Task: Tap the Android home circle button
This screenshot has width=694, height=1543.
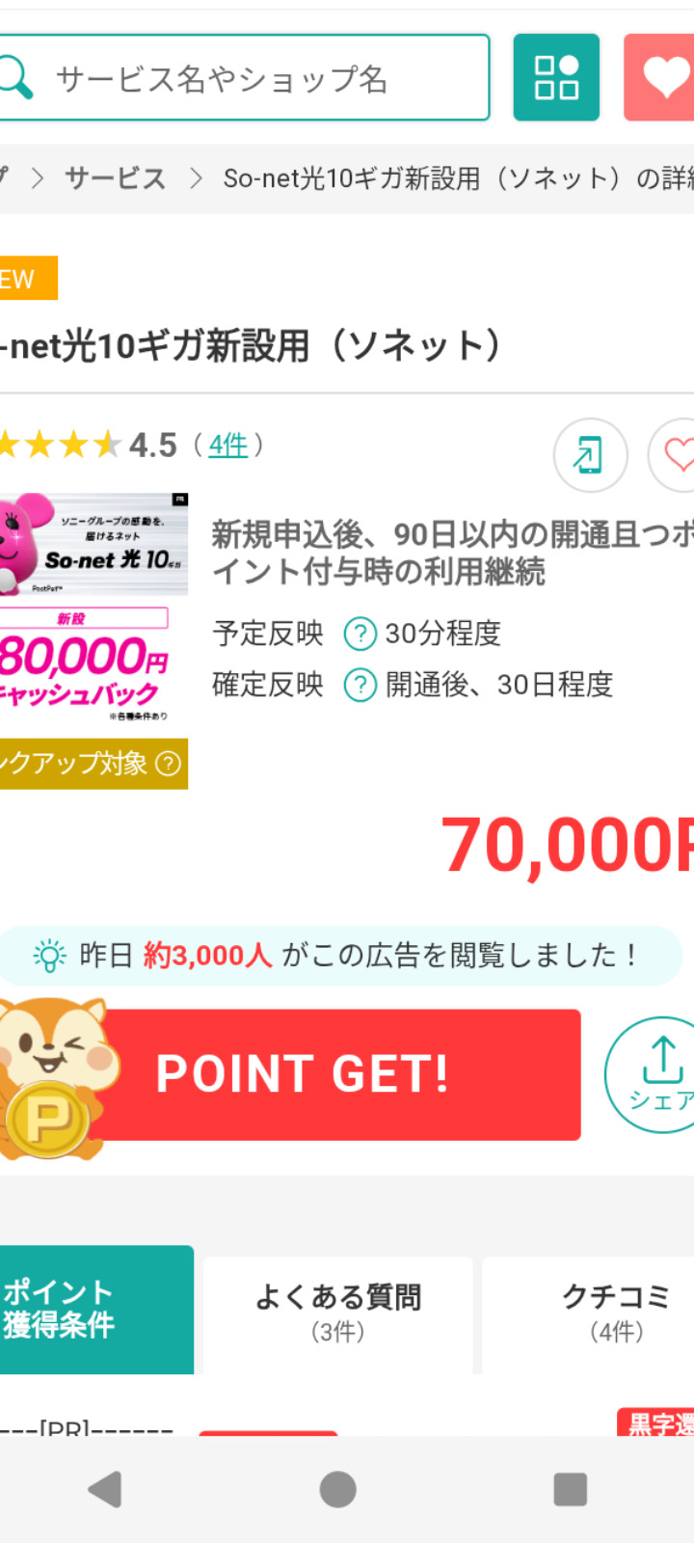Action: 337,1490
